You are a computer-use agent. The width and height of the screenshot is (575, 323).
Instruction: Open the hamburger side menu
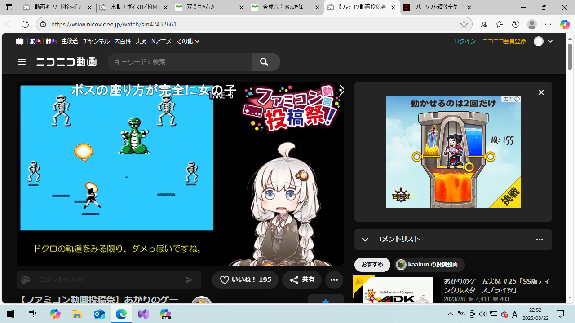pos(22,62)
